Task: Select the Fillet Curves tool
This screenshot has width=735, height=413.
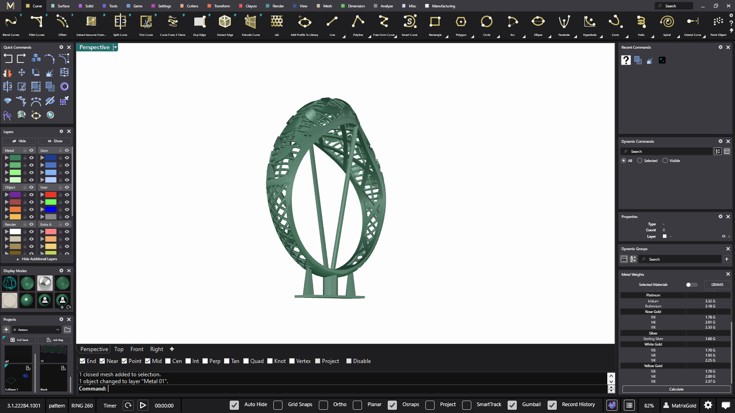Action: pyautogui.click(x=37, y=22)
